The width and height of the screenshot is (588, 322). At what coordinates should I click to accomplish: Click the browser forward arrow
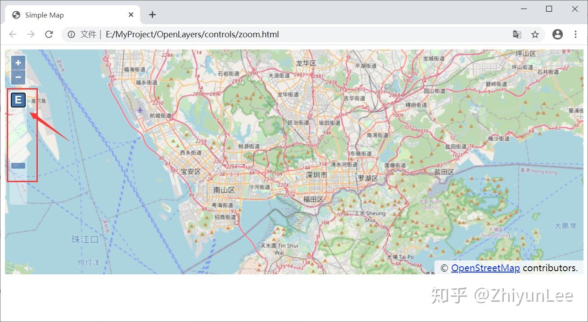[x=30, y=34]
